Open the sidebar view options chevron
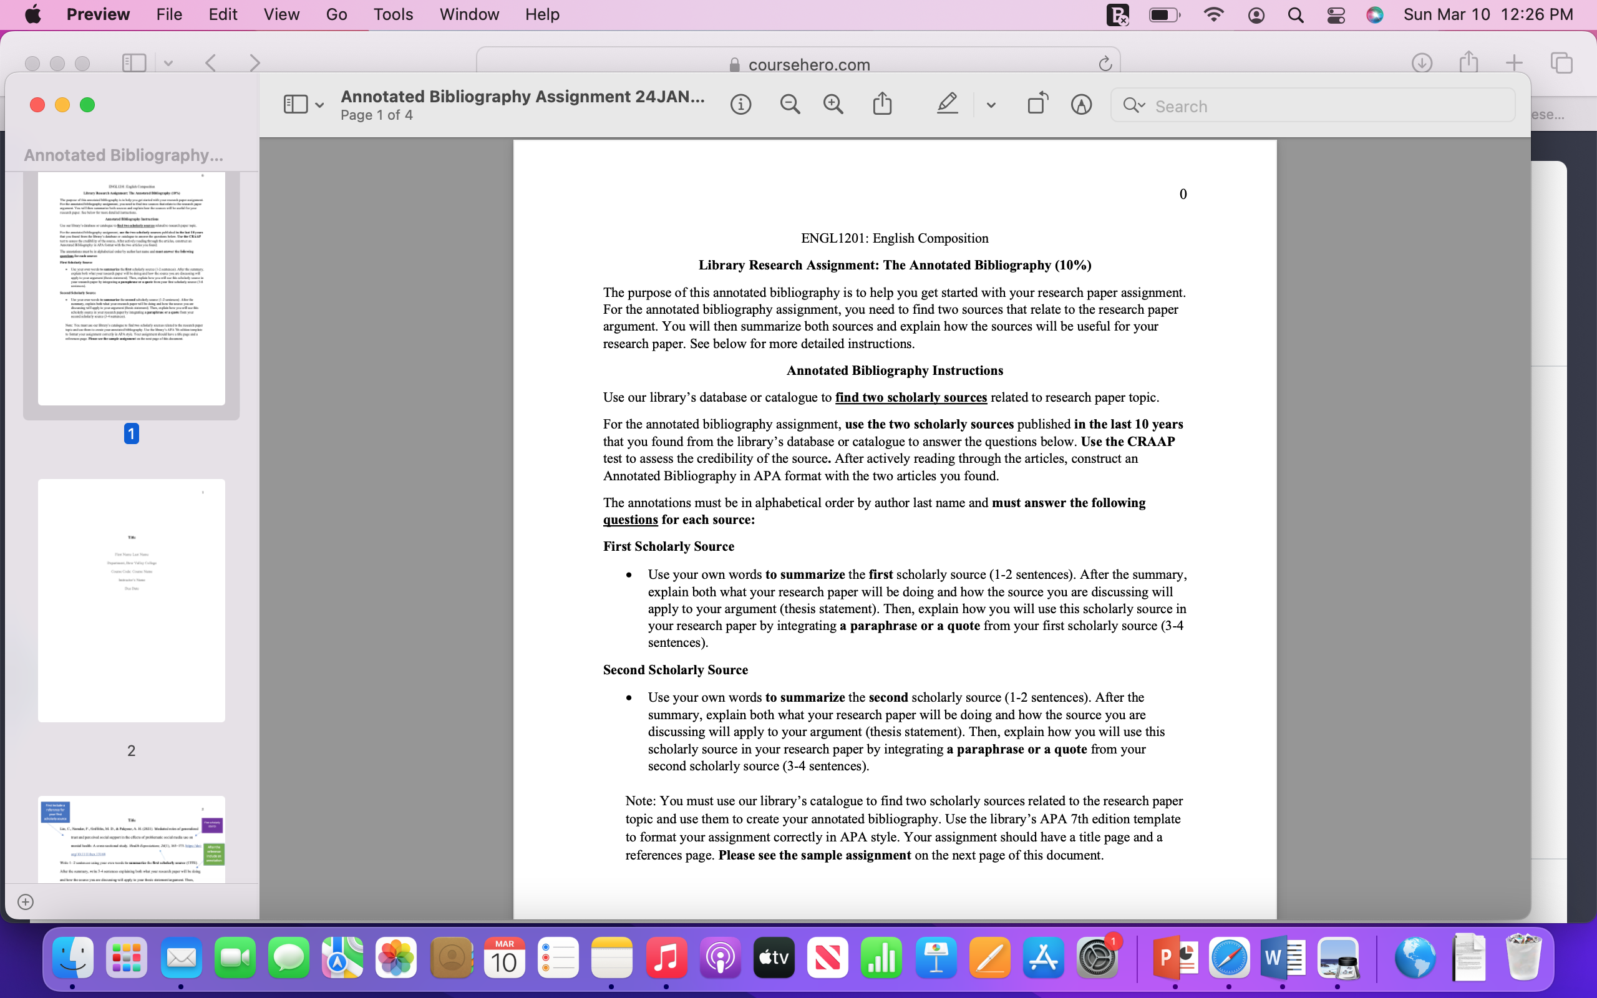Viewport: 1597px width, 998px height. (320, 104)
